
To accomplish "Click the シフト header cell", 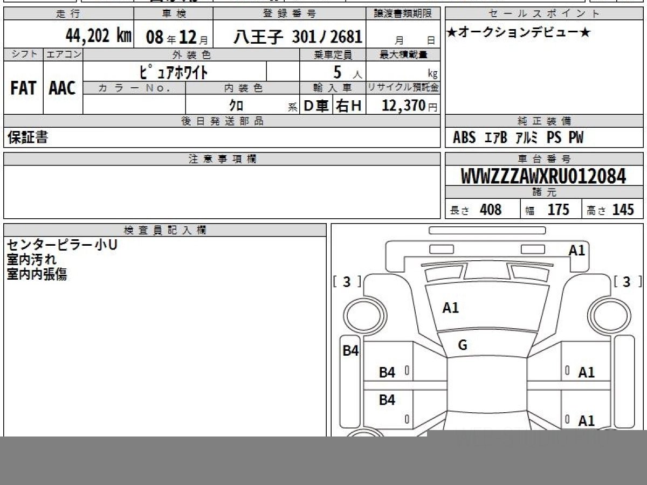I will point(23,54).
